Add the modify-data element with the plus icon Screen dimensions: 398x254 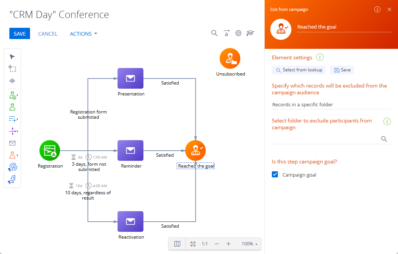(13, 119)
